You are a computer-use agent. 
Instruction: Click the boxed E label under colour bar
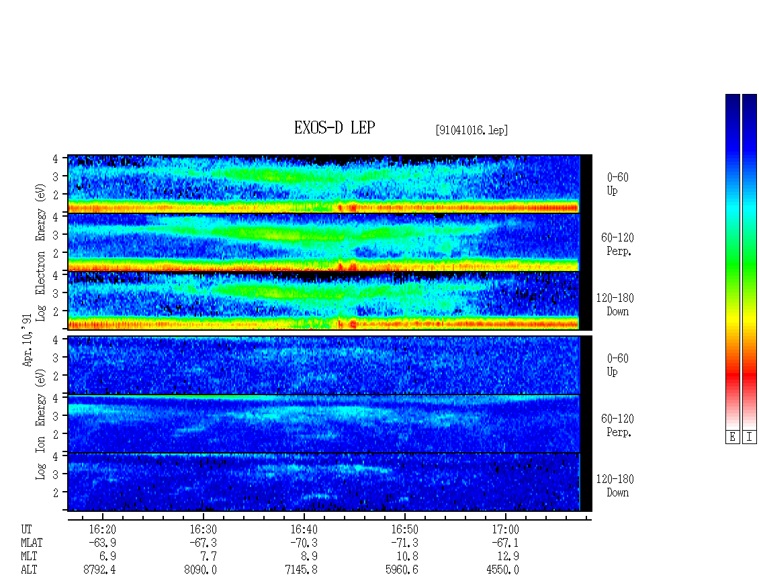tap(732, 437)
